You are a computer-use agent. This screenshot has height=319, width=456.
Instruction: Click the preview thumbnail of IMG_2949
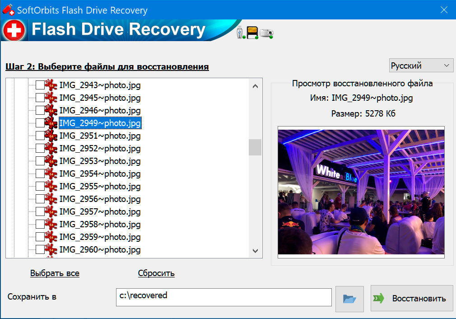361,192
